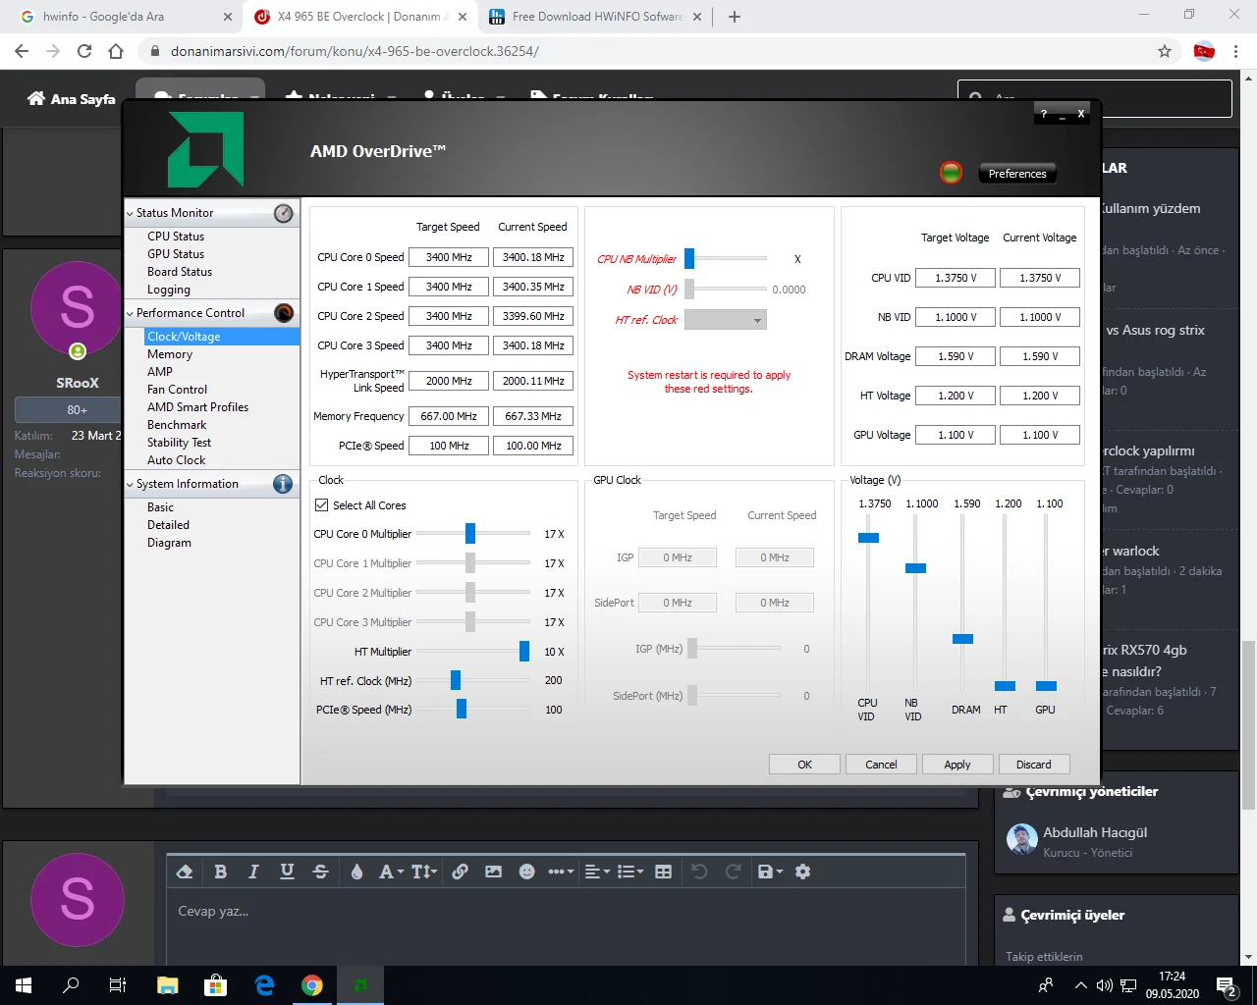Viewport: 1257px width, 1005px height.
Task: Open Abdullah Hacıgül's profile link
Action: point(1095,832)
